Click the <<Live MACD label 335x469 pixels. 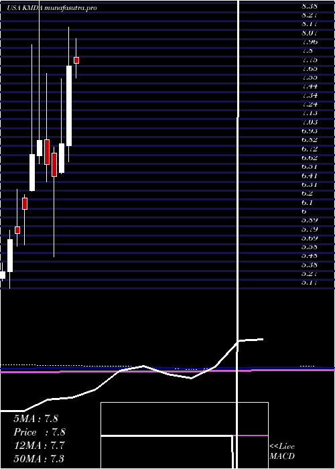click(282, 451)
